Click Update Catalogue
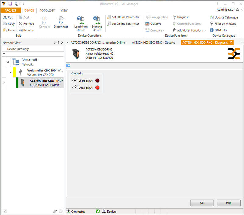The width and height of the screenshot is (244, 215). point(224,17)
